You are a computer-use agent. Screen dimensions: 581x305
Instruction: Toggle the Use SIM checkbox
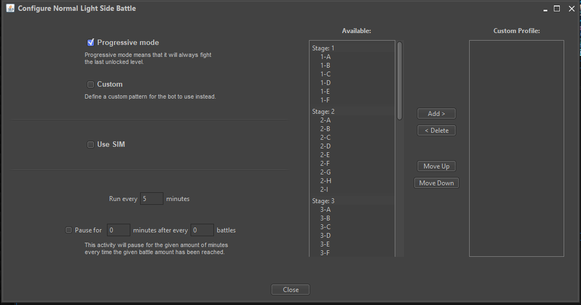pos(91,144)
